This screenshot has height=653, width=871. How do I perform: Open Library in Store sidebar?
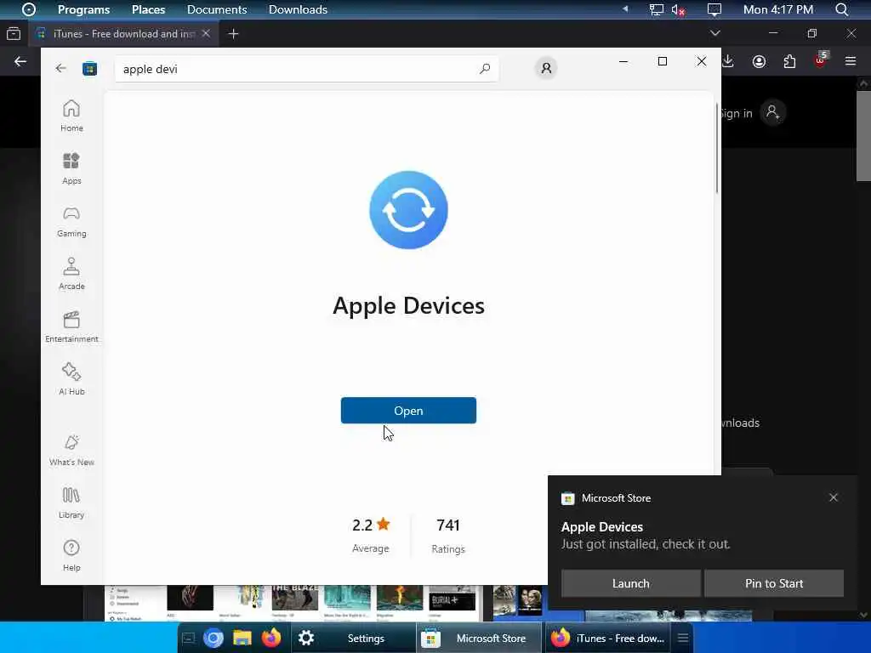coord(71,503)
